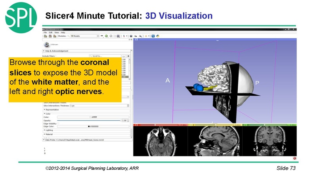Click the thickness spinbox stepper arrows
This screenshot has height=178, width=317.
[x=128, y=106]
